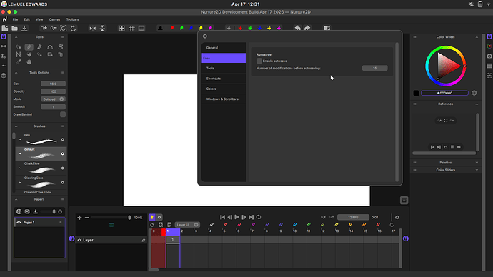The width and height of the screenshot is (493, 277).
Task: Click the color picker target icon beside hex field
Action: (x=474, y=93)
